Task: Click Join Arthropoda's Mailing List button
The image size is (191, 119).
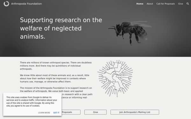Action: pos(135,112)
